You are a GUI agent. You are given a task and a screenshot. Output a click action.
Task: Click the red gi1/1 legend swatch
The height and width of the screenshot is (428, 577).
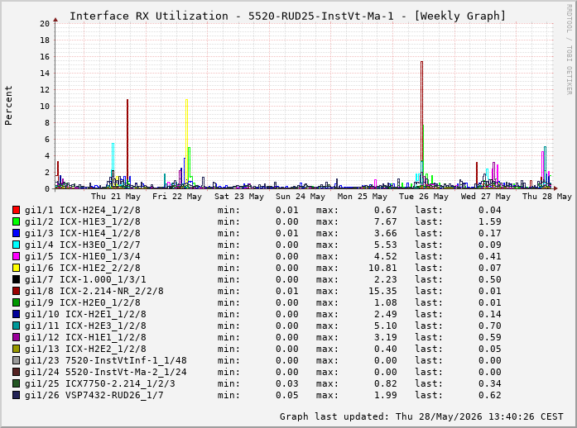tap(17, 210)
